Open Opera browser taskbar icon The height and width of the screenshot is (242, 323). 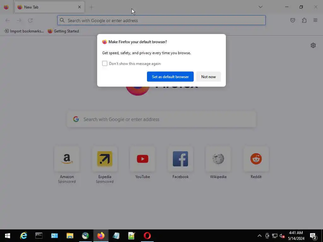click(147, 236)
